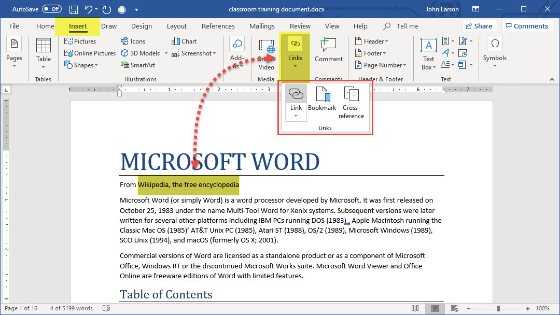Viewport: 560px width, 315px height.
Task: Open the Comments pane button
Action: (527, 26)
